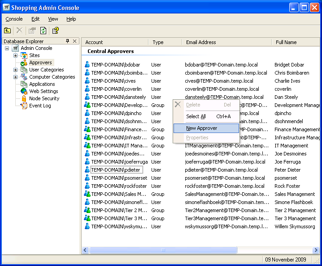
Task: Expand the User Categories tree node
Action: 16,70
